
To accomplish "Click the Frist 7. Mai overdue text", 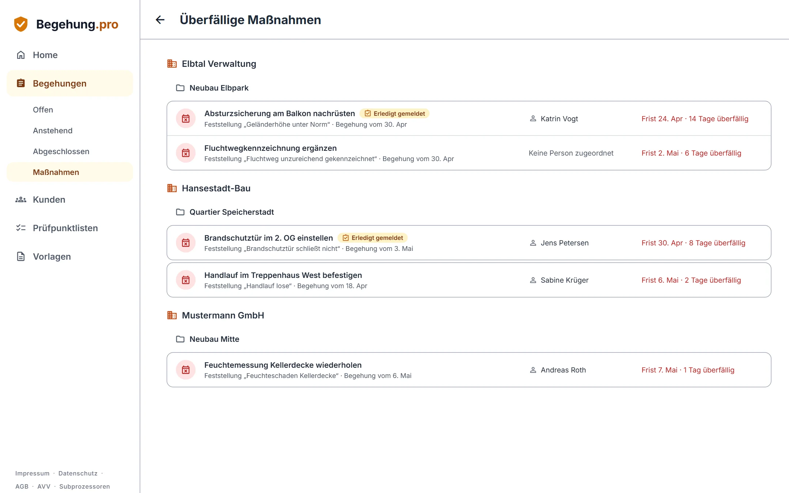I will tap(688, 370).
